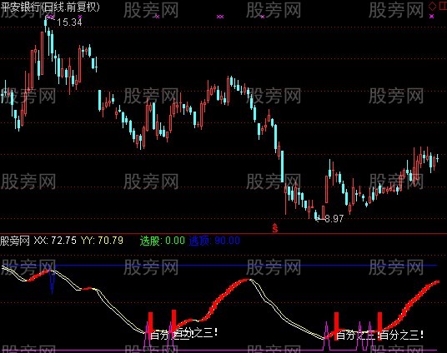Click the rightmost 百分之三! signal label
Viewport: 447px width, 353px height.
pyautogui.click(x=402, y=335)
